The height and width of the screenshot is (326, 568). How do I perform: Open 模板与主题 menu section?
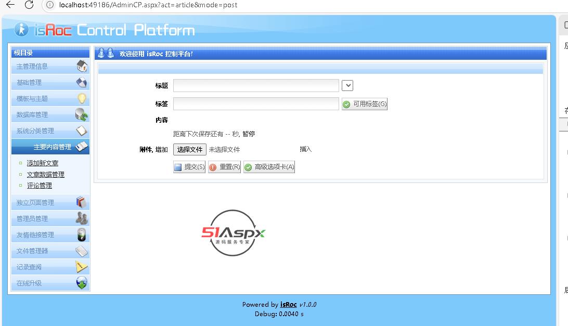tap(50, 98)
